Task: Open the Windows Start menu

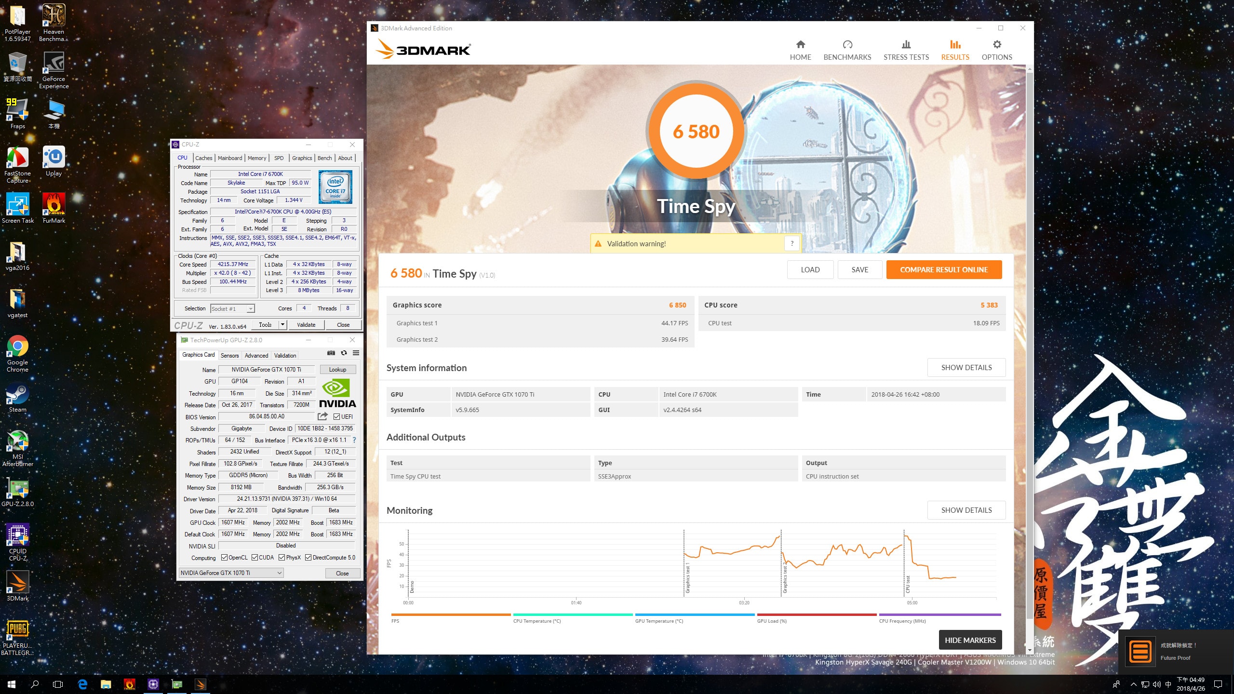Action: tap(12, 684)
